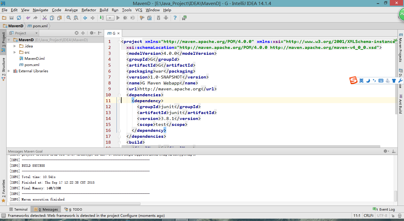404x221 pixels.
Task: Open the run configuration dropdown
Action: tap(110, 18)
